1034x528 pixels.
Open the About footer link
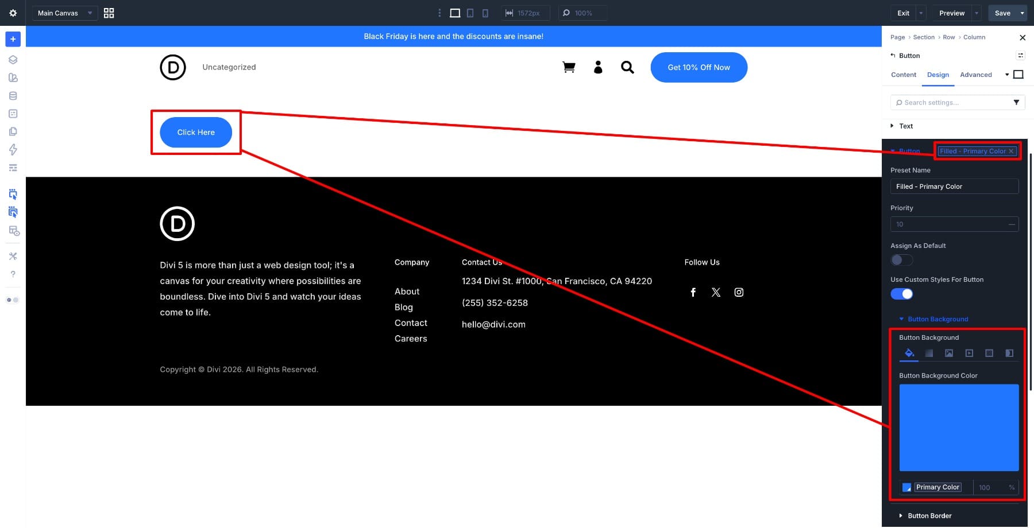click(x=407, y=292)
